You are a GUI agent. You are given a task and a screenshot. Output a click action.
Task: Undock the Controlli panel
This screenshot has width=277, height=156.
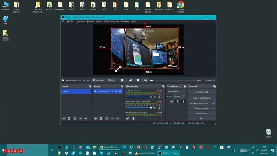[214, 86]
